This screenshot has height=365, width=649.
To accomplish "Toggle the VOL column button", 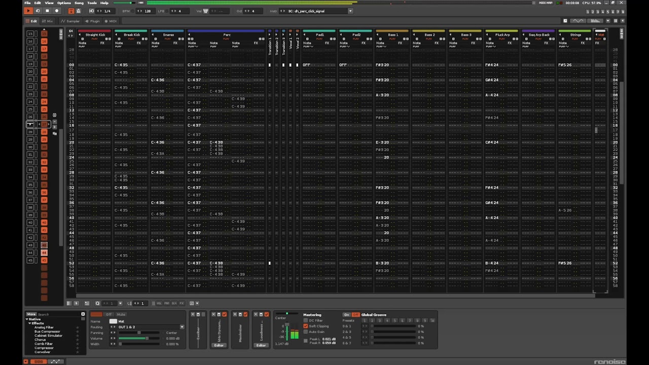I will click(x=159, y=303).
